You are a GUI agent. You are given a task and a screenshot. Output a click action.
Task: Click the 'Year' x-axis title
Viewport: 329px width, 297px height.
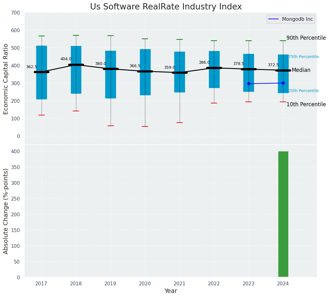[x=171, y=291]
